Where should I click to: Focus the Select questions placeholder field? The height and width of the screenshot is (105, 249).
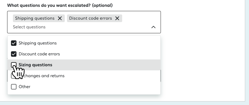(29, 27)
